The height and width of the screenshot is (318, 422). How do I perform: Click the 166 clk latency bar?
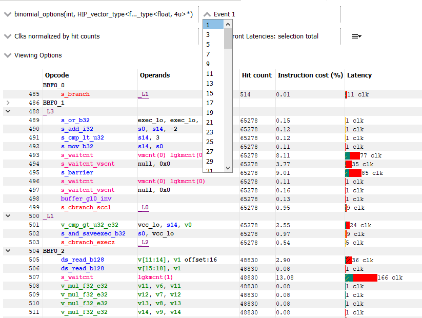pos(361,277)
